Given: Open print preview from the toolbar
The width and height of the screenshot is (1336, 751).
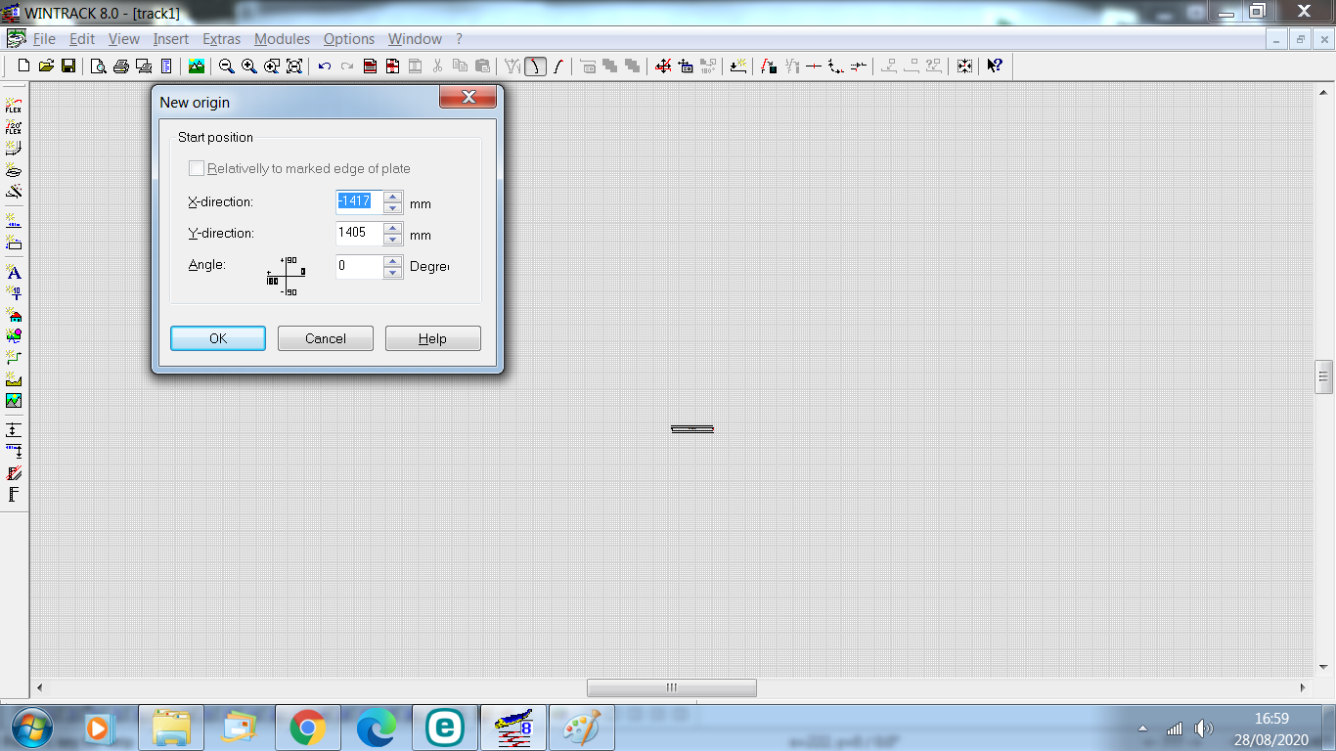Looking at the screenshot, I should click(x=99, y=66).
